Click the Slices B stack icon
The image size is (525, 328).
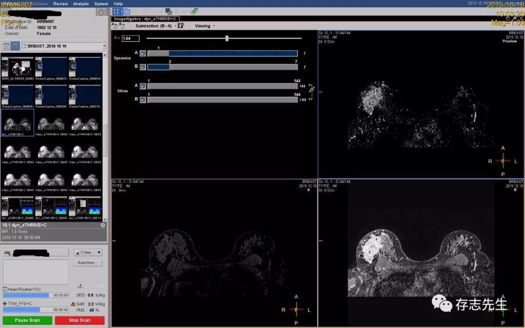[x=143, y=100]
